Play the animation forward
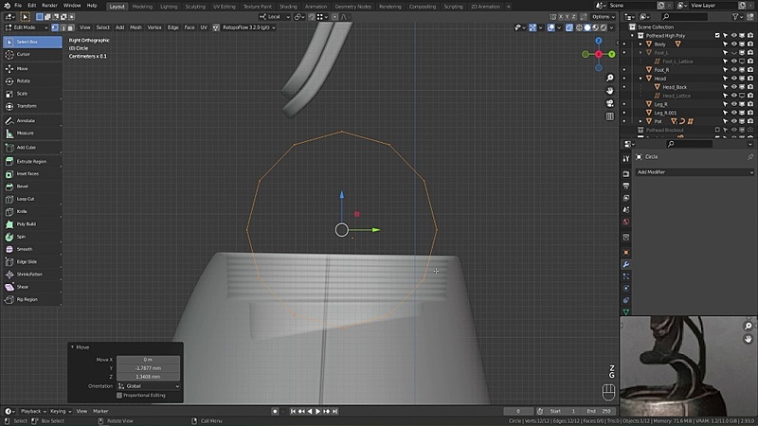The image size is (758, 426). click(x=317, y=411)
